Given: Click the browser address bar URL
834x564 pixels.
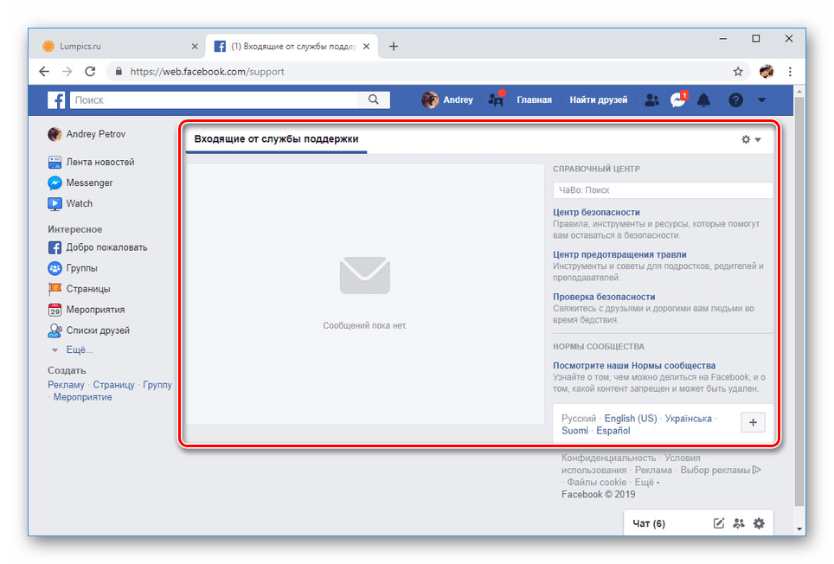Looking at the screenshot, I should [x=207, y=71].
